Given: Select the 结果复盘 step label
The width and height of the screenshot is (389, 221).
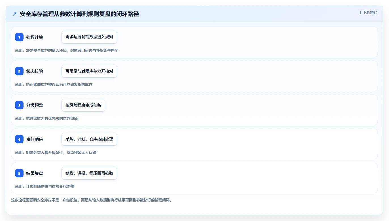Looking at the screenshot, I should (35, 173).
